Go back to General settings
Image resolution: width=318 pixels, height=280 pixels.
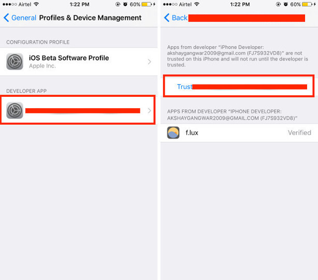coord(20,18)
